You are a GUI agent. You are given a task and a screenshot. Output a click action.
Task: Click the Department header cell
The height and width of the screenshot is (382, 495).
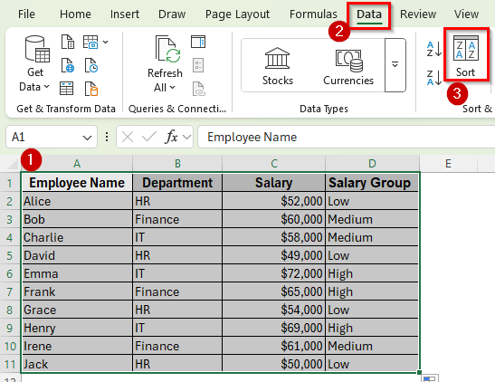[x=177, y=183]
